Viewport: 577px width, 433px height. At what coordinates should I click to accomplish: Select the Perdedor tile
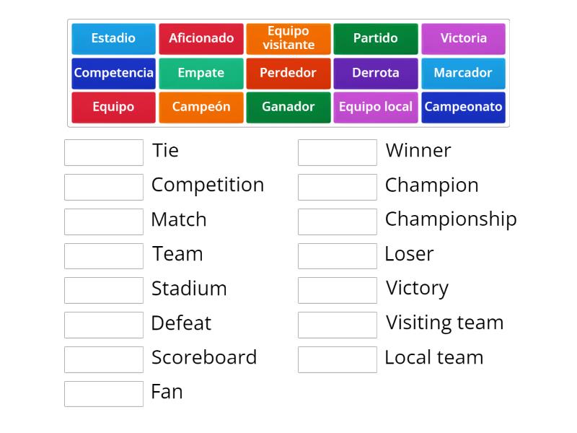pos(288,73)
